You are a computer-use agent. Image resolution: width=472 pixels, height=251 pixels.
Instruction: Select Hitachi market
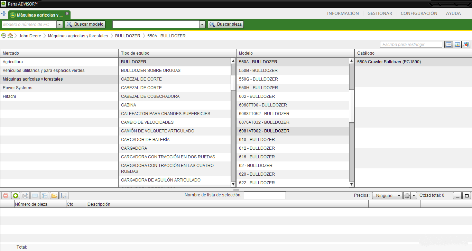[x=59, y=96]
